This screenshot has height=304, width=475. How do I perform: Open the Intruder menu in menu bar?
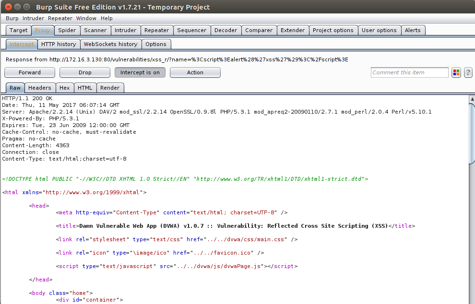[x=33, y=18]
